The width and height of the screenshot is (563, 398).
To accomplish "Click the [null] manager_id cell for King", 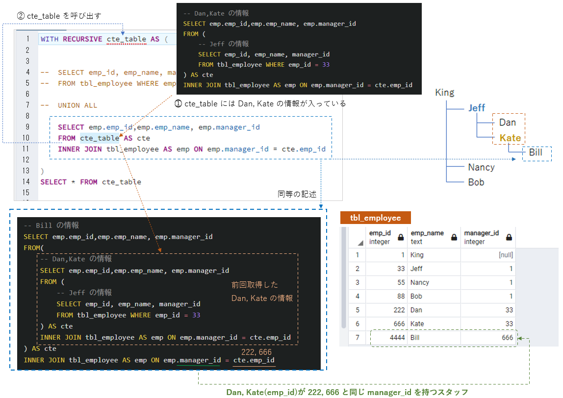I will (x=505, y=254).
